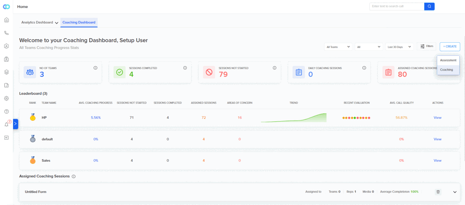
Task: Switch to Coaching Dashboard tab
Action: pyautogui.click(x=79, y=22)
